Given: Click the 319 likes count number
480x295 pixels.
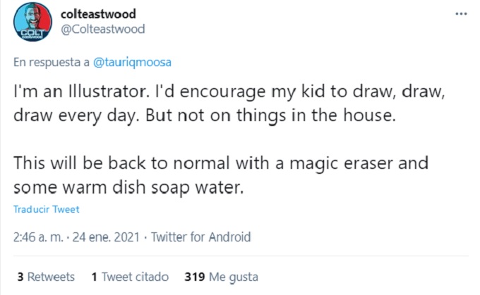Looking at the screenshot, I should [x=194, y=277].
